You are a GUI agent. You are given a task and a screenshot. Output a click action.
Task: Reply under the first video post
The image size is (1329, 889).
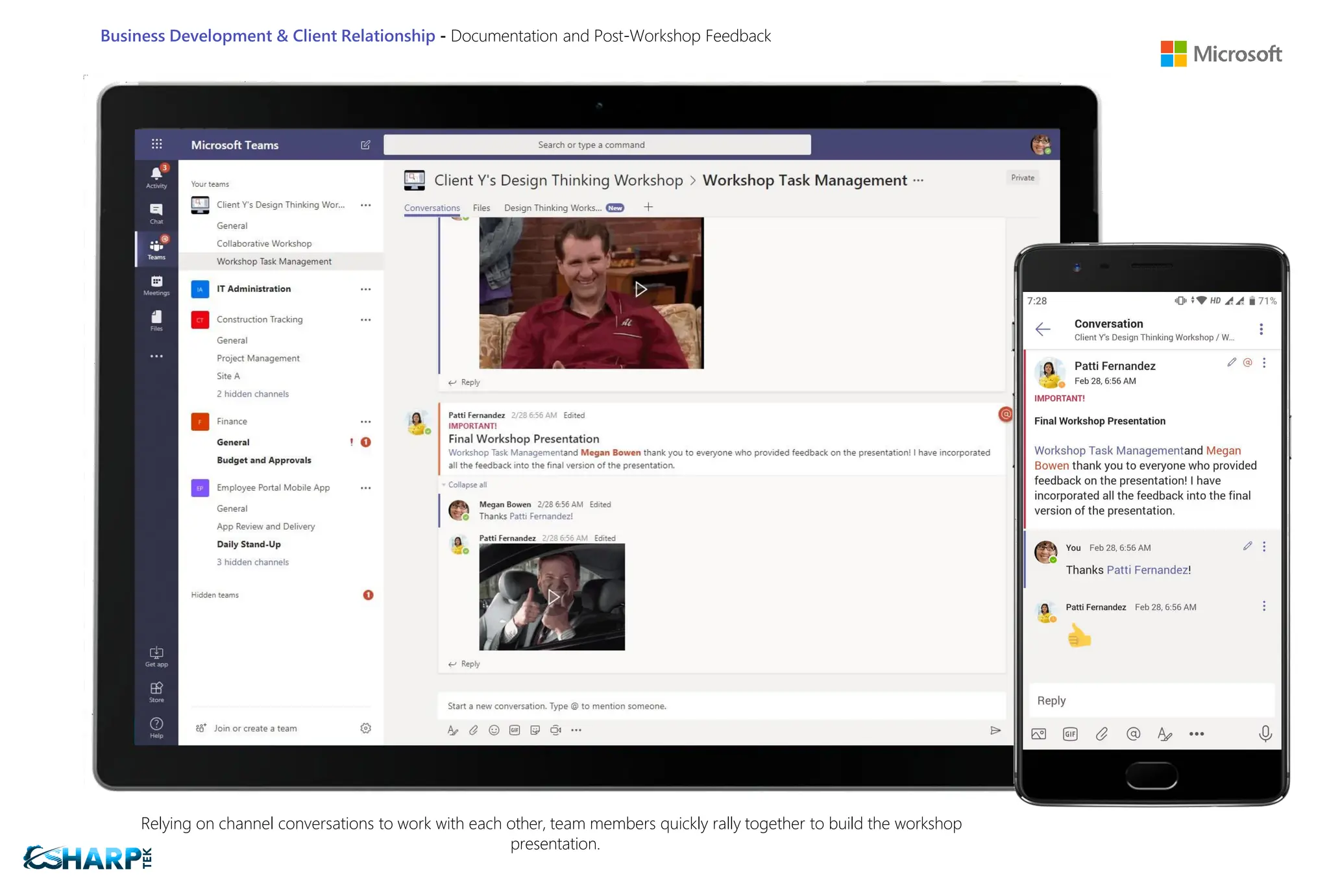tap(464, 382)
